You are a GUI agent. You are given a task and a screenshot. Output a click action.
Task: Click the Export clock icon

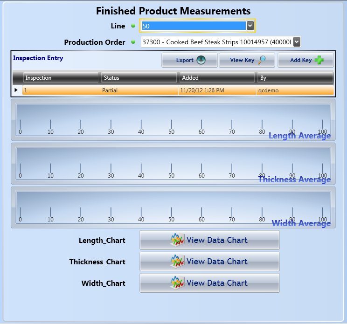click(201, 60)
